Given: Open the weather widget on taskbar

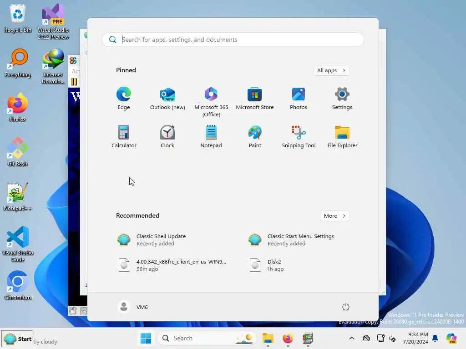Looking at the screenshot, I should pos(45,342).
